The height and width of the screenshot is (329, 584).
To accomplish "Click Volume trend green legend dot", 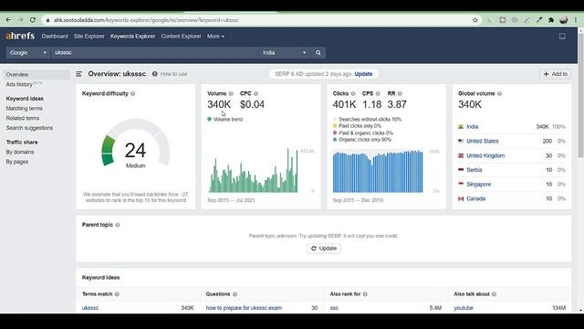I will [x=209, y=120].
